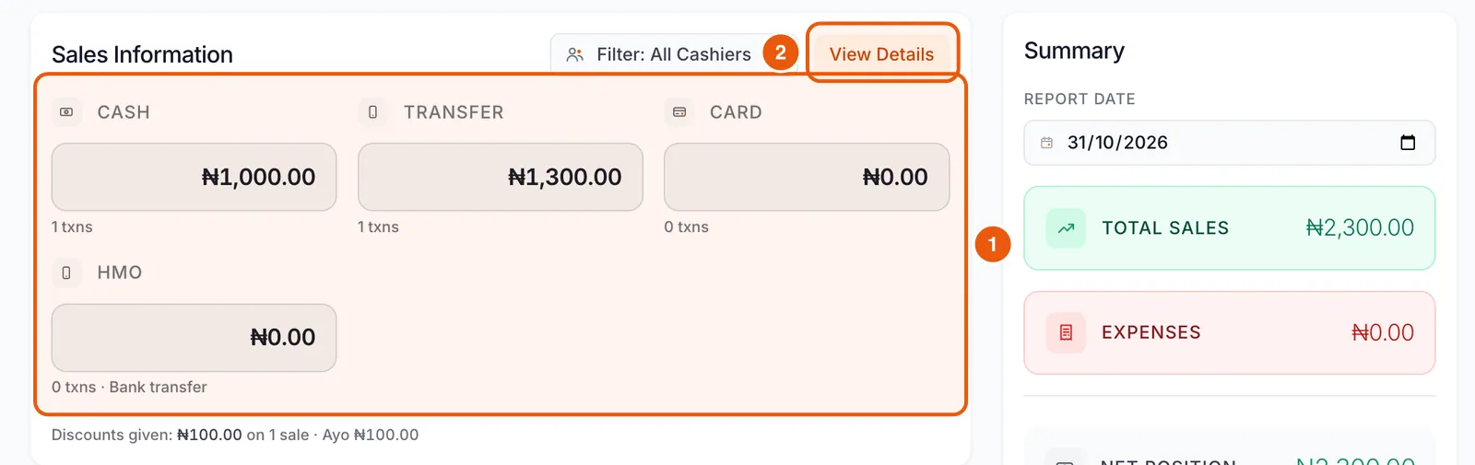Screen dimensions: 1475x465
Task: Click the Report Date input field
Action: coord(1229,143)
